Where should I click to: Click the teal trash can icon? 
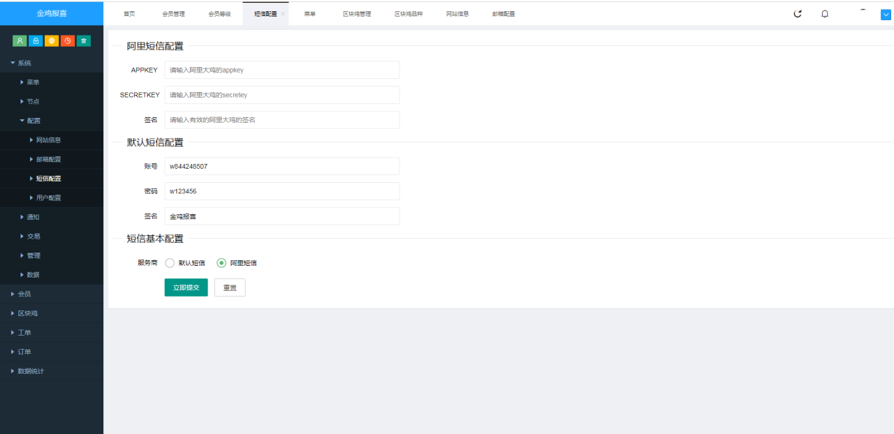[x=84, y=40]
